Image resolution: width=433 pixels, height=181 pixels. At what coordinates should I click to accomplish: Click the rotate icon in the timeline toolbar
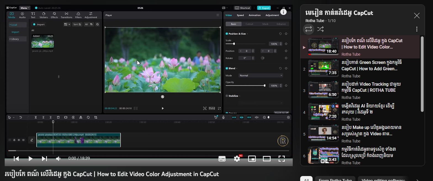pyautogui.click(x=88, y=117)
